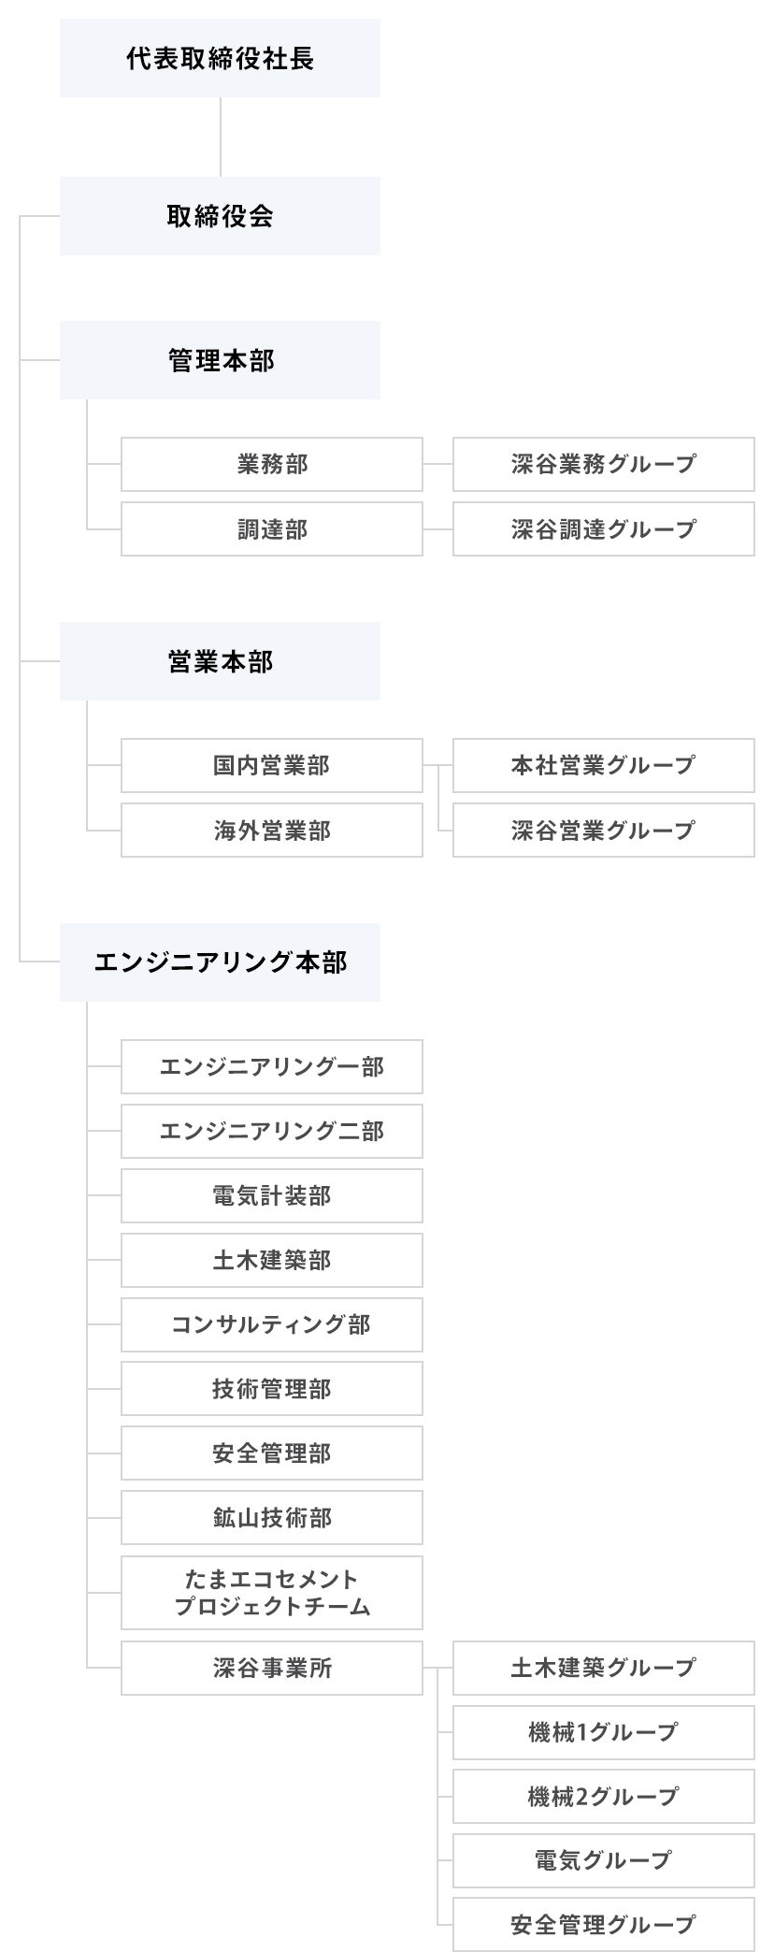The image size is (774, 1952).
Task: Click the 営業本部 division box
Action: (x=220, y=661)
